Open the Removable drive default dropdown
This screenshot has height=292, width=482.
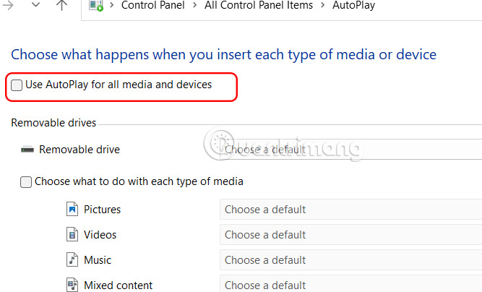coord(350,150)
